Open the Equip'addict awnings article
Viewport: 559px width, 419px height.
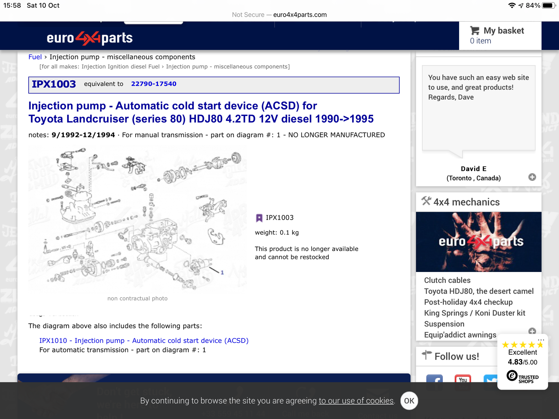pos(460,335)
